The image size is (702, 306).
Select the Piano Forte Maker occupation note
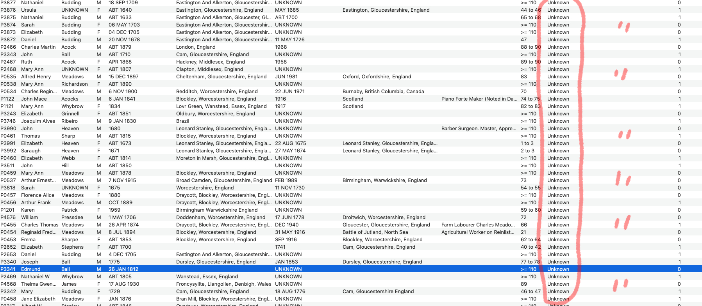[479, 99]
